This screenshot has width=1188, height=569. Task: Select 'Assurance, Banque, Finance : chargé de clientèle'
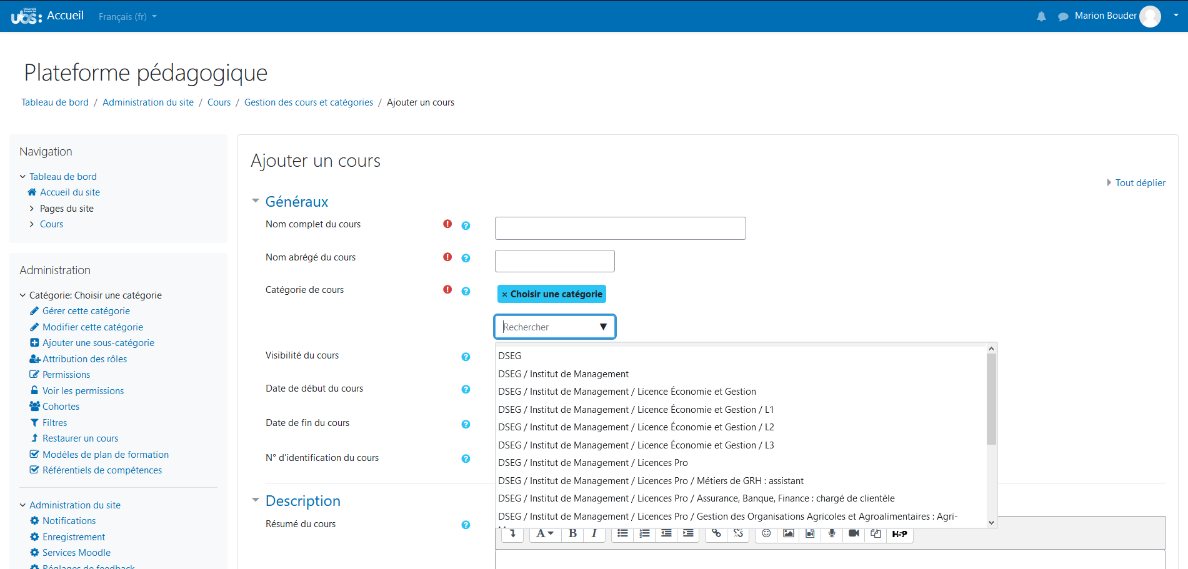click(741, 498)
